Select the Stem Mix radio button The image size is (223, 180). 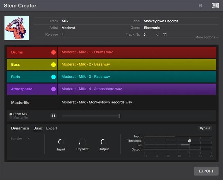11,114
